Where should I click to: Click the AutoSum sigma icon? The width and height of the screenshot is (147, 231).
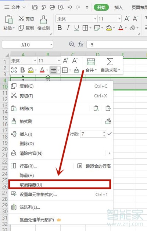coord(110,62)
